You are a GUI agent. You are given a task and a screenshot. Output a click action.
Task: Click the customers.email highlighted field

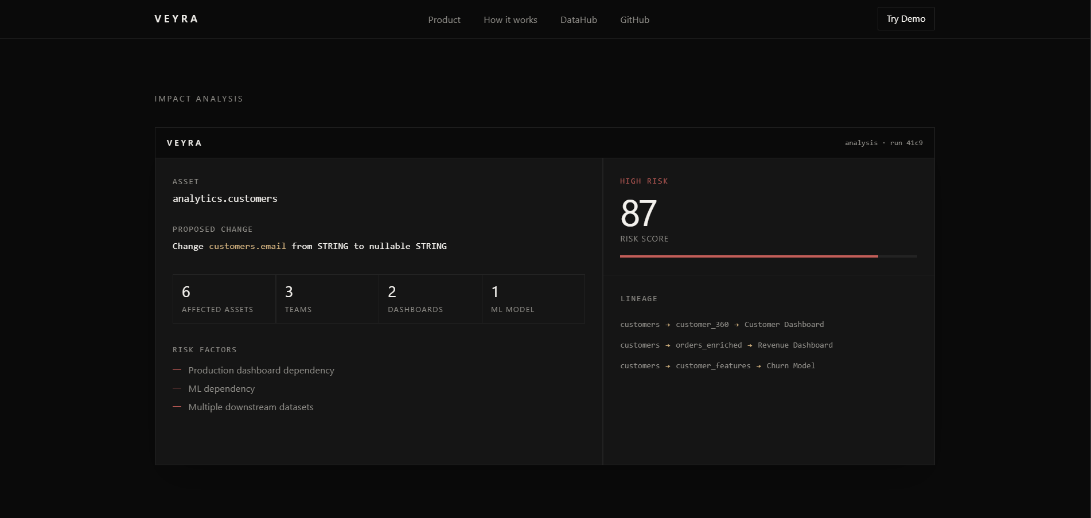(247, 246)
